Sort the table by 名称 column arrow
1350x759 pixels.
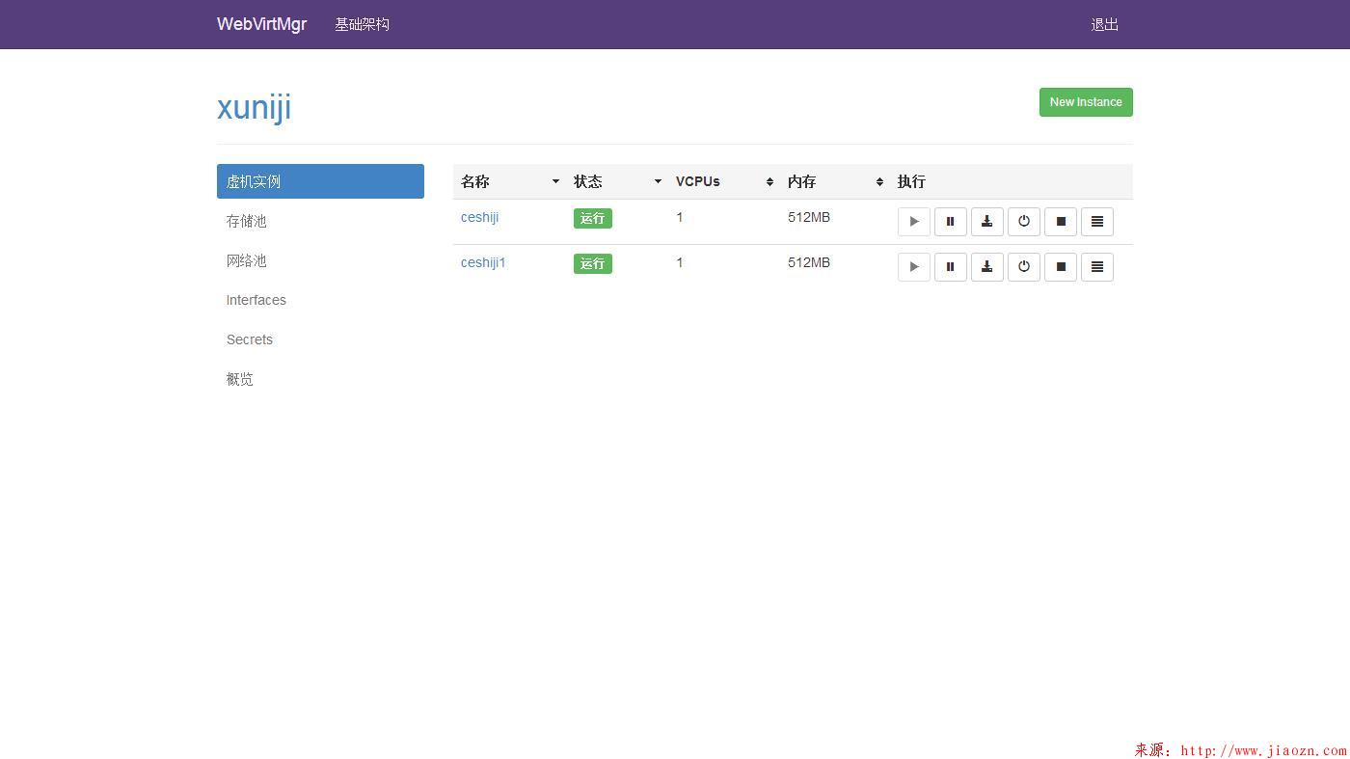coord(555,181)
